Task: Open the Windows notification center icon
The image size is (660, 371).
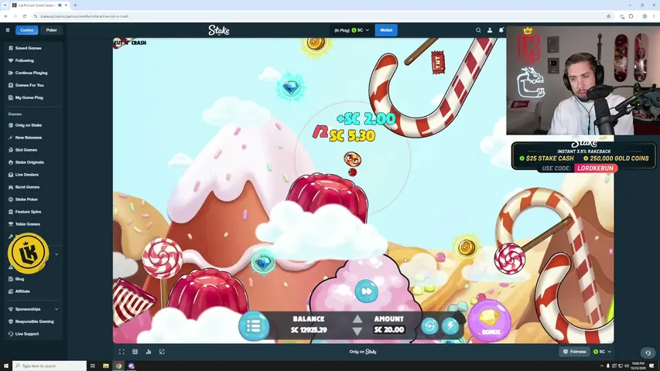Action: (651, 366)
